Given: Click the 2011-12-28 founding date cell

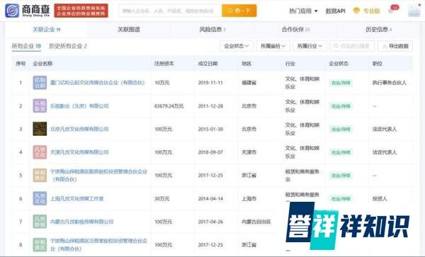Looking at the screenshot, I should pos(210,106).
